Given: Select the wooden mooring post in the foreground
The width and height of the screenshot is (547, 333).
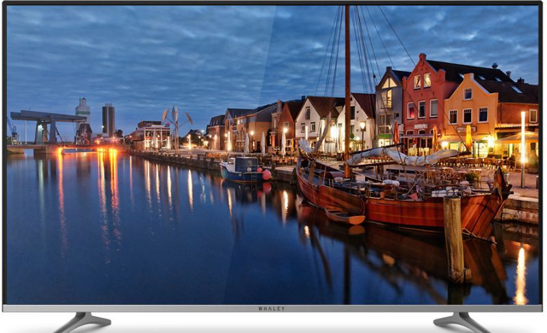Looking at the screenshot, I should 453,239.
